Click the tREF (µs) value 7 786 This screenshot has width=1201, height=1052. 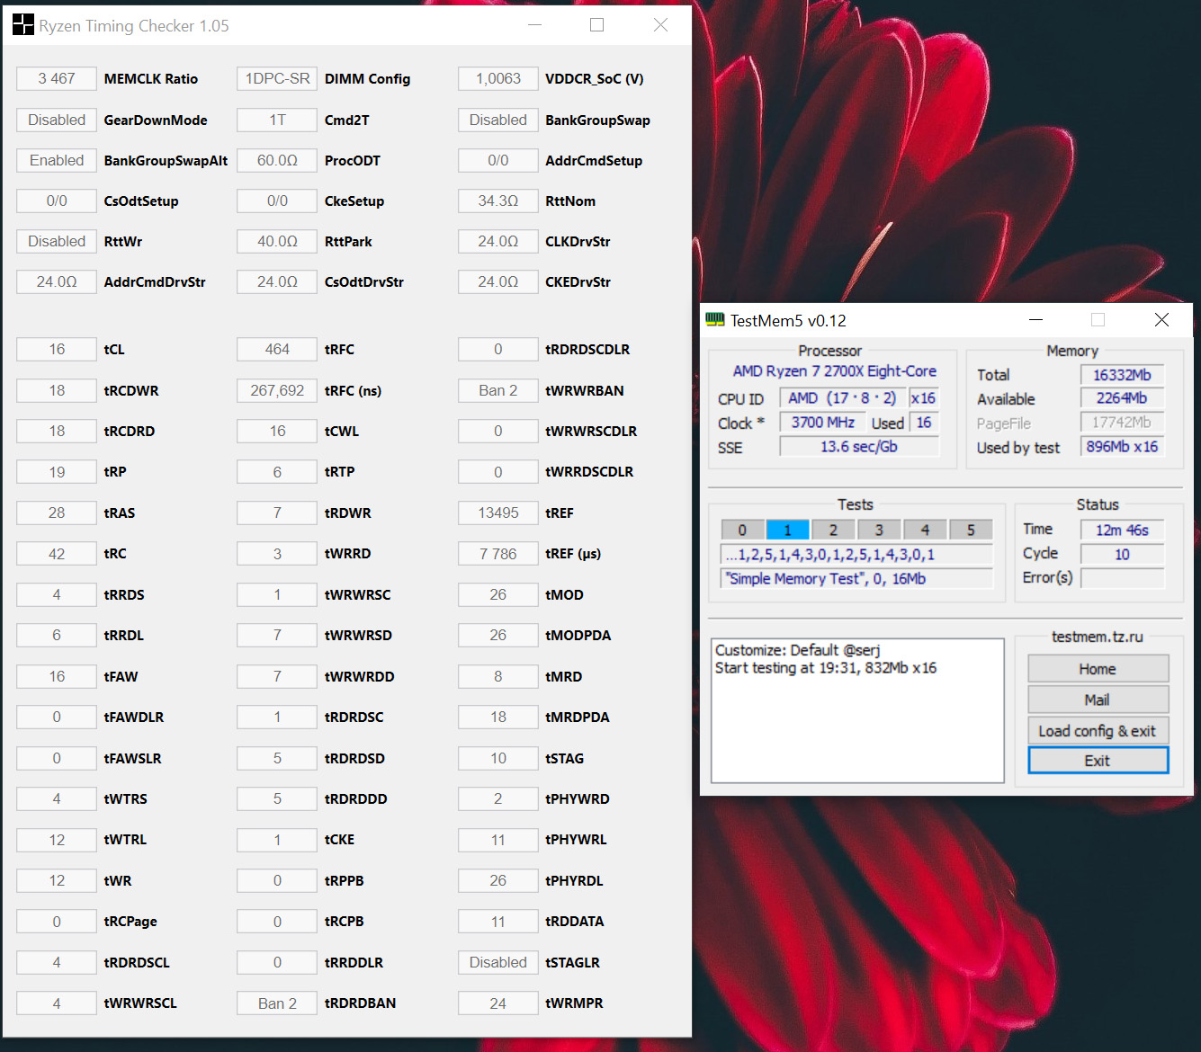click(x=498, y=554)
